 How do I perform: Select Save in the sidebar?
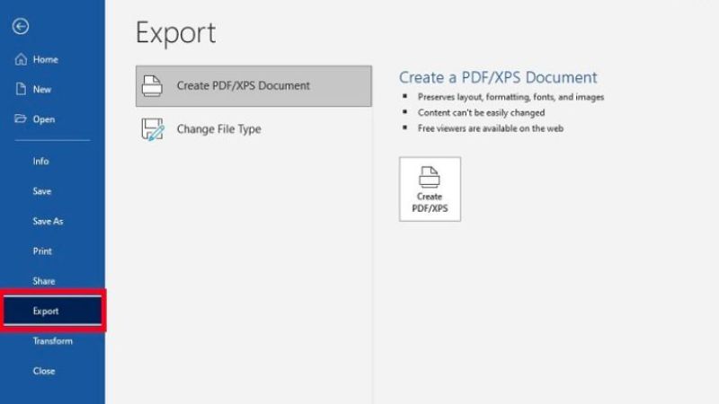42,191
